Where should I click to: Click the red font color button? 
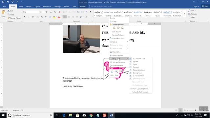tap(59, 17)
